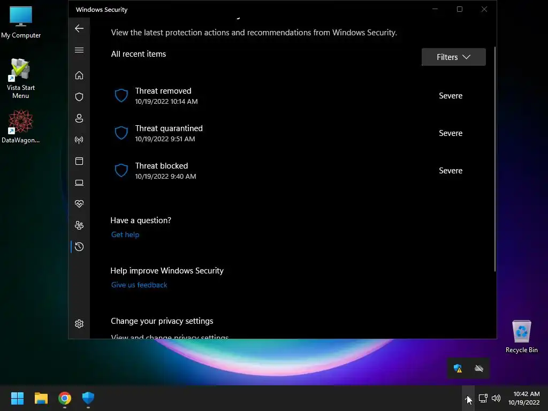This screenshot has width=548, height=411.
Task: Open File Explorer from the taskbar
Action: click(x=41, y=398)
